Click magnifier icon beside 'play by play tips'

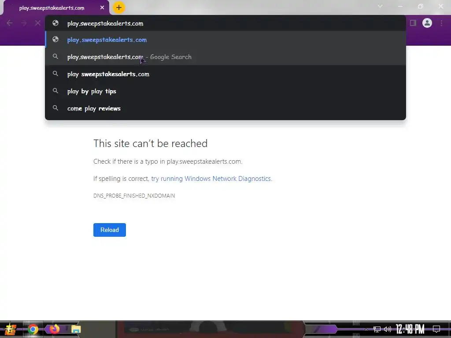tap(55, 91)
